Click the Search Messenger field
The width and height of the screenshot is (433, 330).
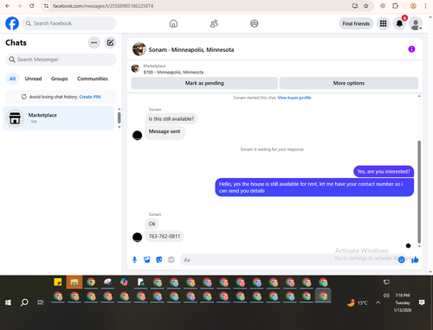click(x=61, y=60)
